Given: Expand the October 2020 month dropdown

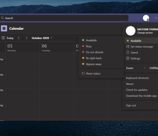Looking at the screenshot, I should pos(51,38).
